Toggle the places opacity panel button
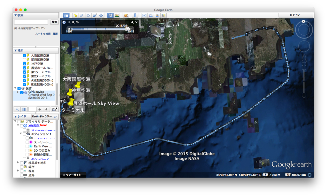The width and height of the screenshot is (327, 196). pyautogui.click(x=24, y=109)
